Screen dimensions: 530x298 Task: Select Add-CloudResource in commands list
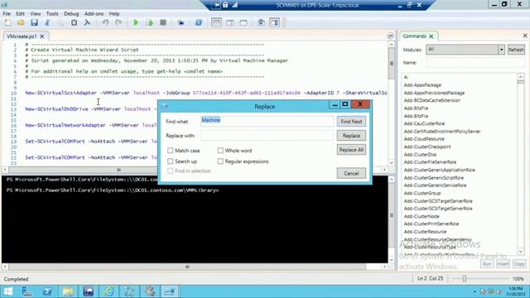pos(424,139)
